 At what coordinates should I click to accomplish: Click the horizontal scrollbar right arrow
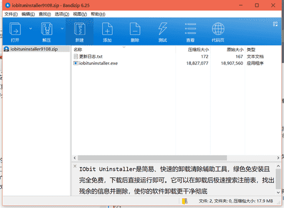pyautogui.click(x=278, y=158)
